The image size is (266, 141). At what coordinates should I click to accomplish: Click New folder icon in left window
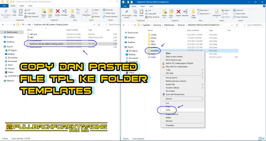coord(73,13)
